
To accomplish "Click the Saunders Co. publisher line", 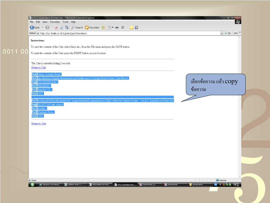I will tap(45, 90).
